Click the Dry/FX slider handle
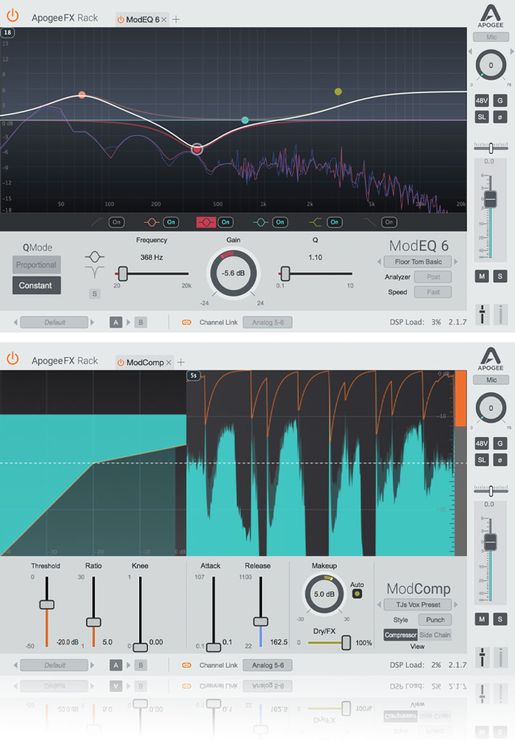The height and width of the screenshot is (740, 515). pos(346,642)
